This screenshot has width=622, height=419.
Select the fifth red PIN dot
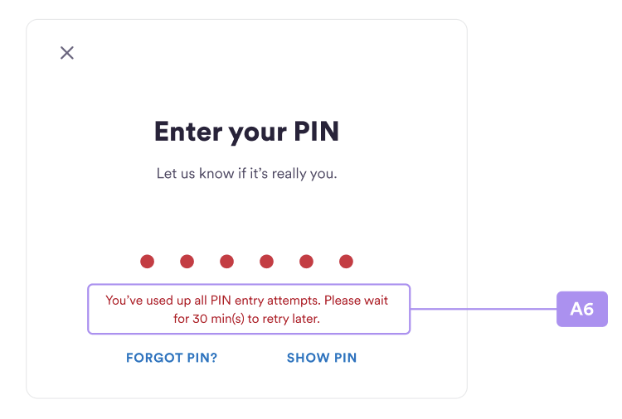tap(306, 262)
